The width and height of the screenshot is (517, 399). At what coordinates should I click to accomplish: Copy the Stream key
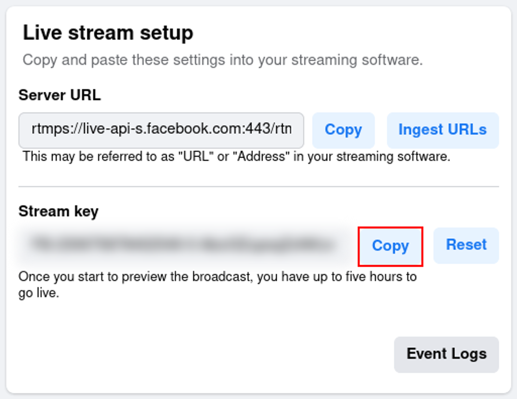point(390,246)
